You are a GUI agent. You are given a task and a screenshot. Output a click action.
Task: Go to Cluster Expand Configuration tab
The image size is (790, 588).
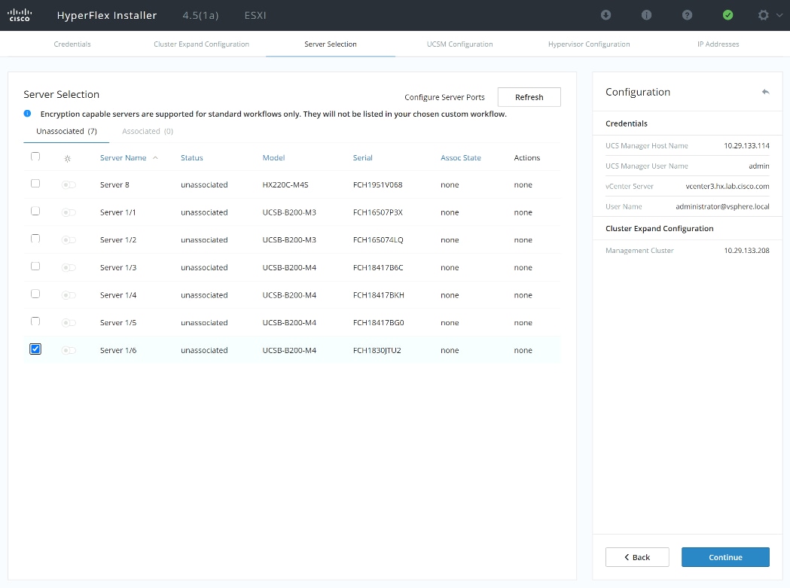201,44
